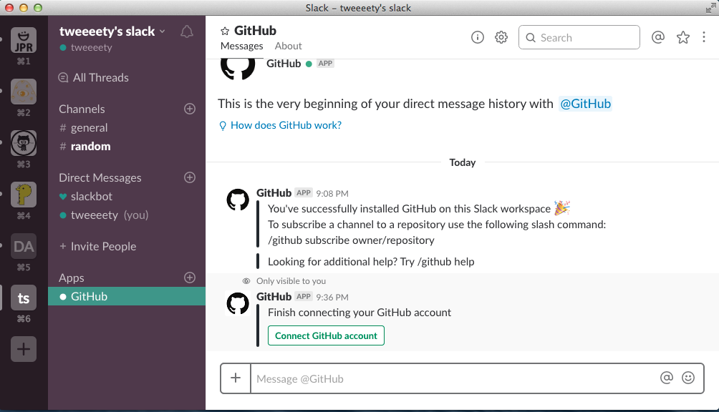Open starred items from header star
The height and width of the screenshot is (412, 719).
(683, 37)
